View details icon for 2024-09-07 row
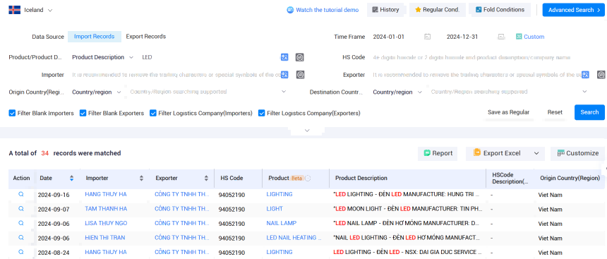This screenshot has height=259, width=607. tap(21, 209)
